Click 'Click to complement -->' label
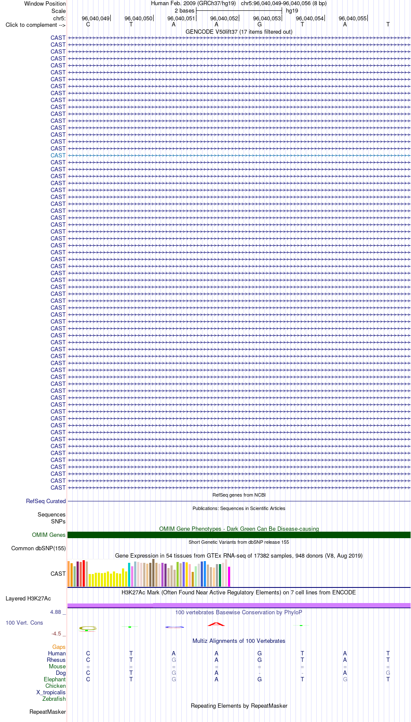This screenshot has width=411, height=722. point(35,25)
